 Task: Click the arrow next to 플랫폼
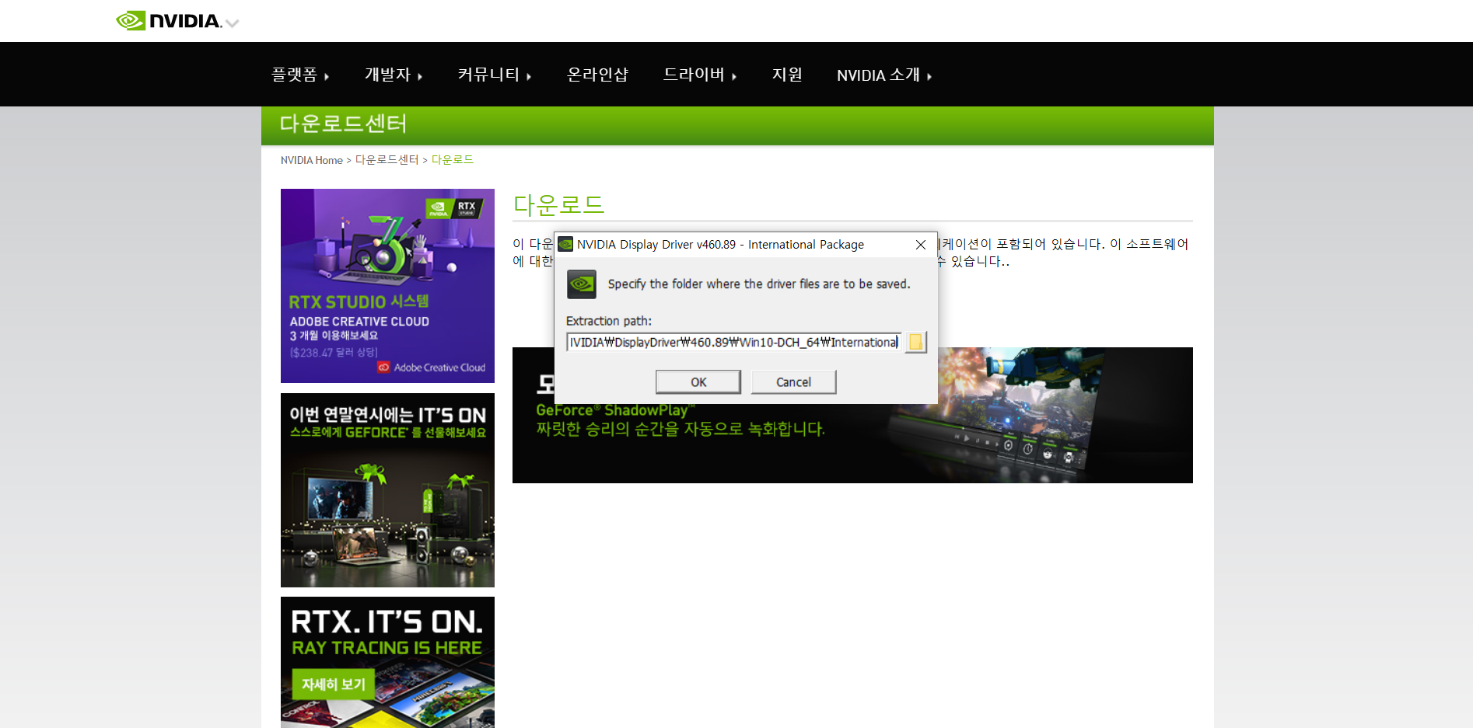[327, 77]
